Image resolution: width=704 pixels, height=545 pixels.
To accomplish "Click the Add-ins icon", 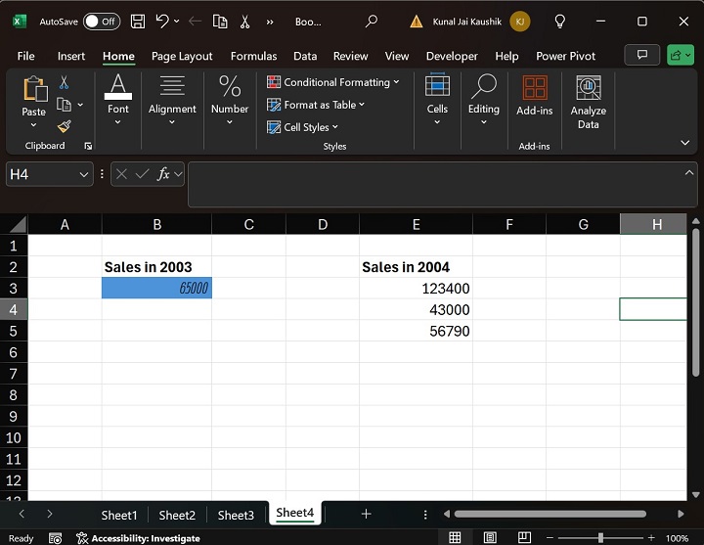I will coord(534,97).
